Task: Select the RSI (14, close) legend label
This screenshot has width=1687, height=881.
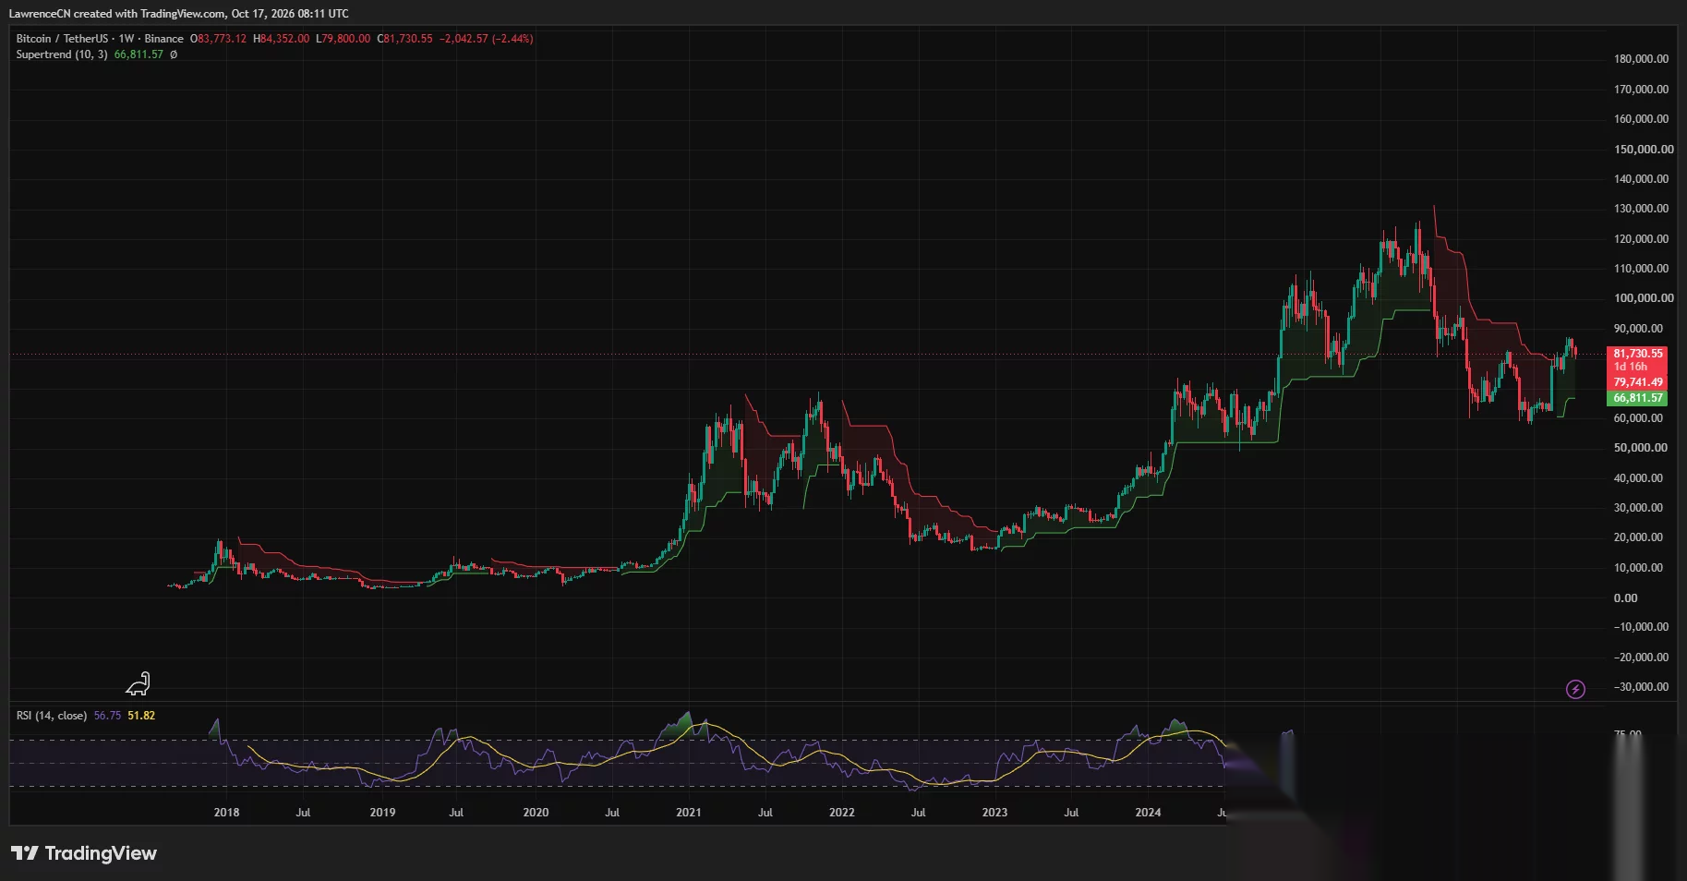Action: [x=52, y=716]
